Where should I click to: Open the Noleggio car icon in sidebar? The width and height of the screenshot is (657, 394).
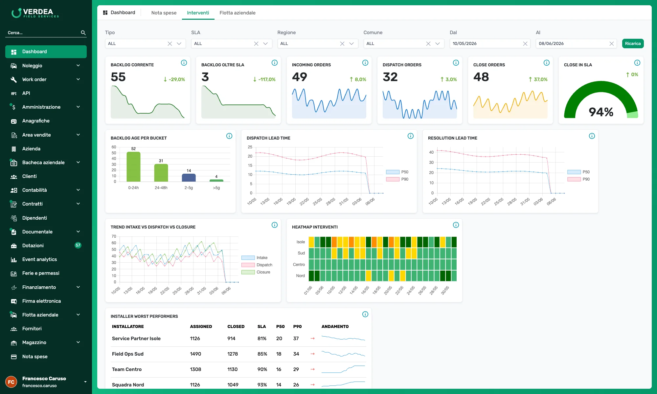[x=14, y=66]
